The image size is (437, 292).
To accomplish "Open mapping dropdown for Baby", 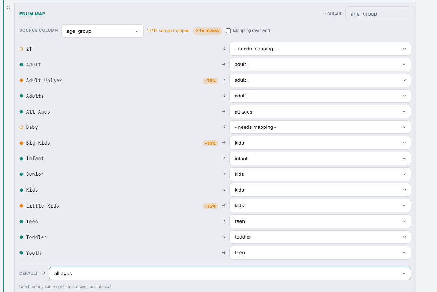I will coord(320,127).
